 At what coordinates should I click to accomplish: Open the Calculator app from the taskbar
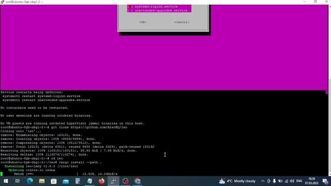click(78, 181)
